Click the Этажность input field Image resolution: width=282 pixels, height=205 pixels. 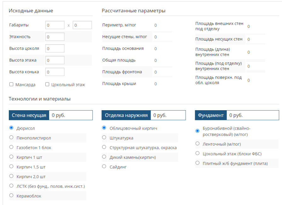point(55,37)
